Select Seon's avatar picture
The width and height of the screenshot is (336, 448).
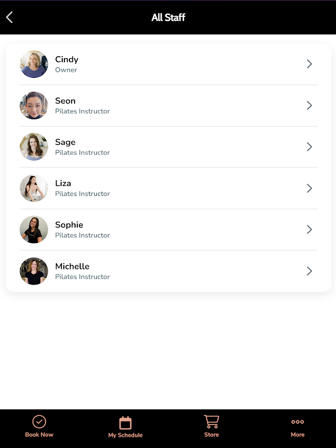[x=34, y=105]
